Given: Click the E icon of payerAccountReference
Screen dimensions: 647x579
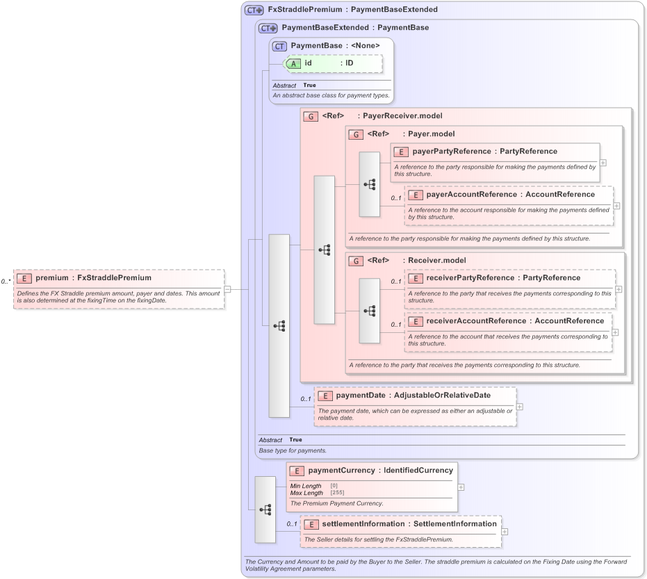Looking at the screenshot, I should (x=415, y=195).
